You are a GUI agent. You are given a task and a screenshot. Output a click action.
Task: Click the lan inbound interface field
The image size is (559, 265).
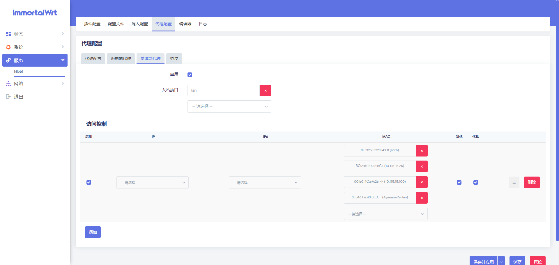click(224, 90)
